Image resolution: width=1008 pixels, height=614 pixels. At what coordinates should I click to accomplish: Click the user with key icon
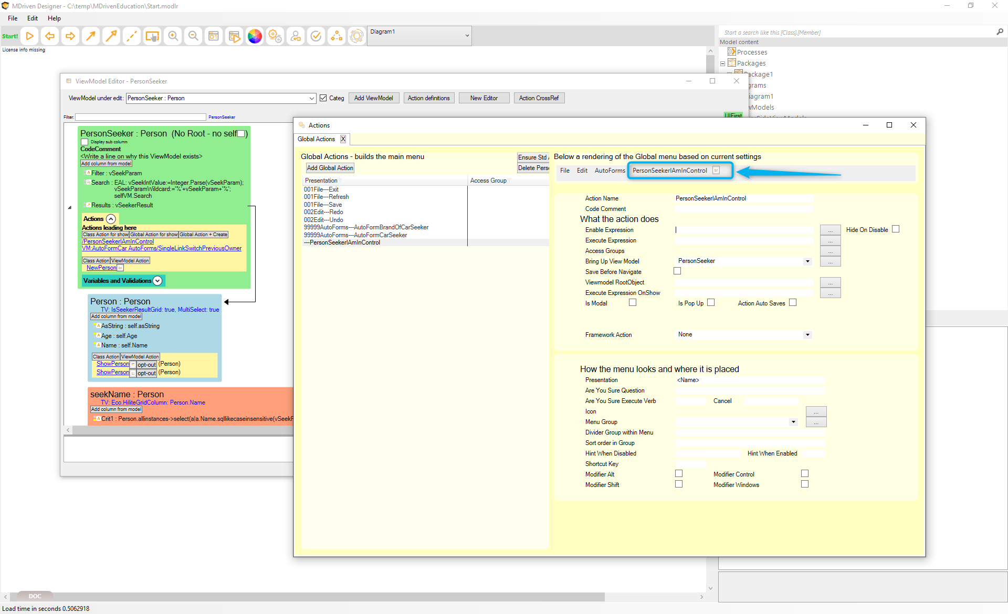(296, 36)
